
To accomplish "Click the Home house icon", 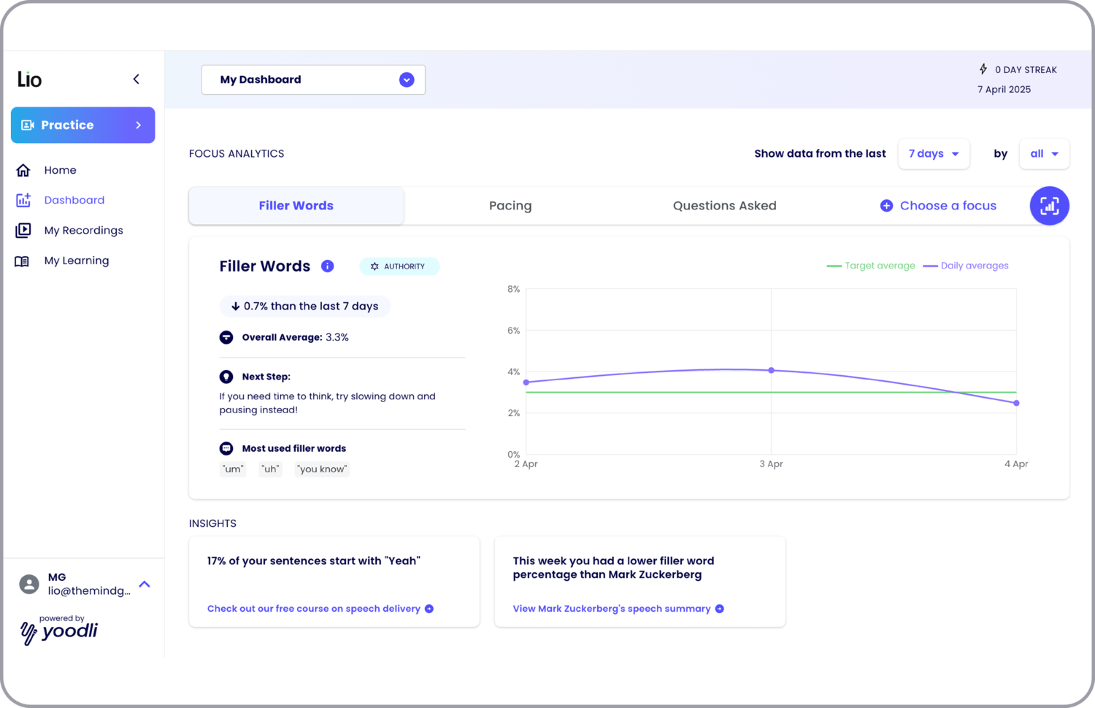I will point(23,170).
